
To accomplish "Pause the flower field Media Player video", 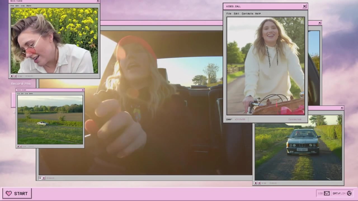I will [x=15, y=76].
